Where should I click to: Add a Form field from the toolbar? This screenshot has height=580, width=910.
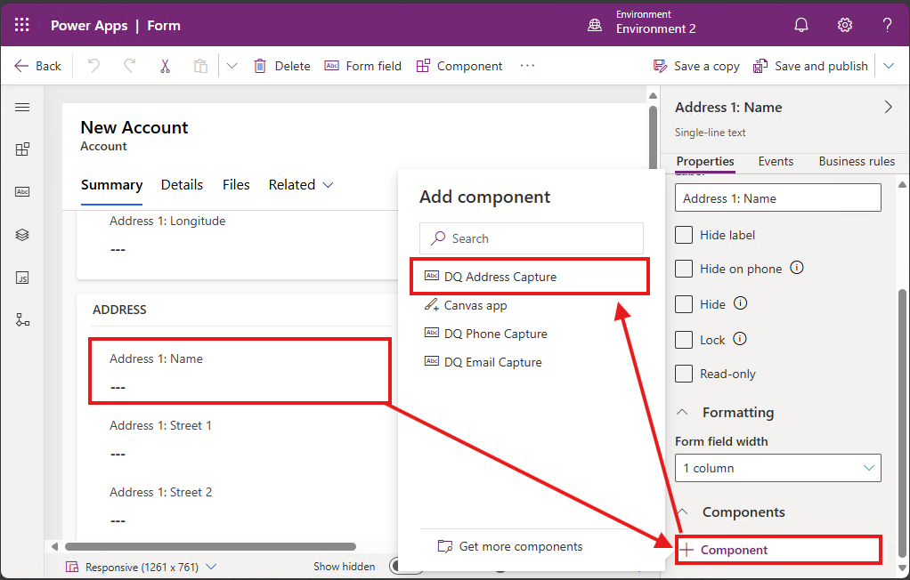click(362, 66)
